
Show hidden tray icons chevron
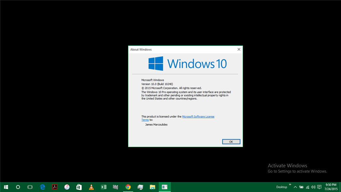pos(295,187)
